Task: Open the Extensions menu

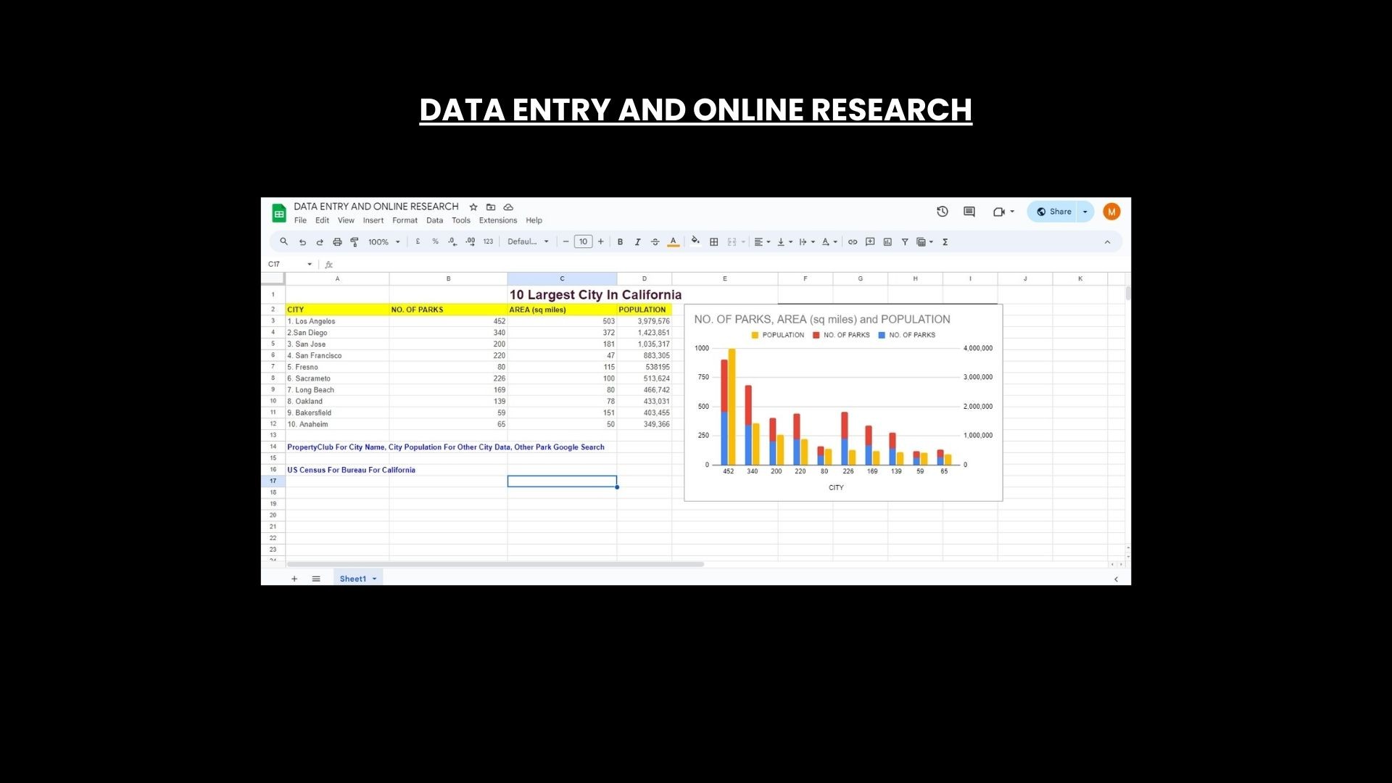Action: [x=497, y=220]
